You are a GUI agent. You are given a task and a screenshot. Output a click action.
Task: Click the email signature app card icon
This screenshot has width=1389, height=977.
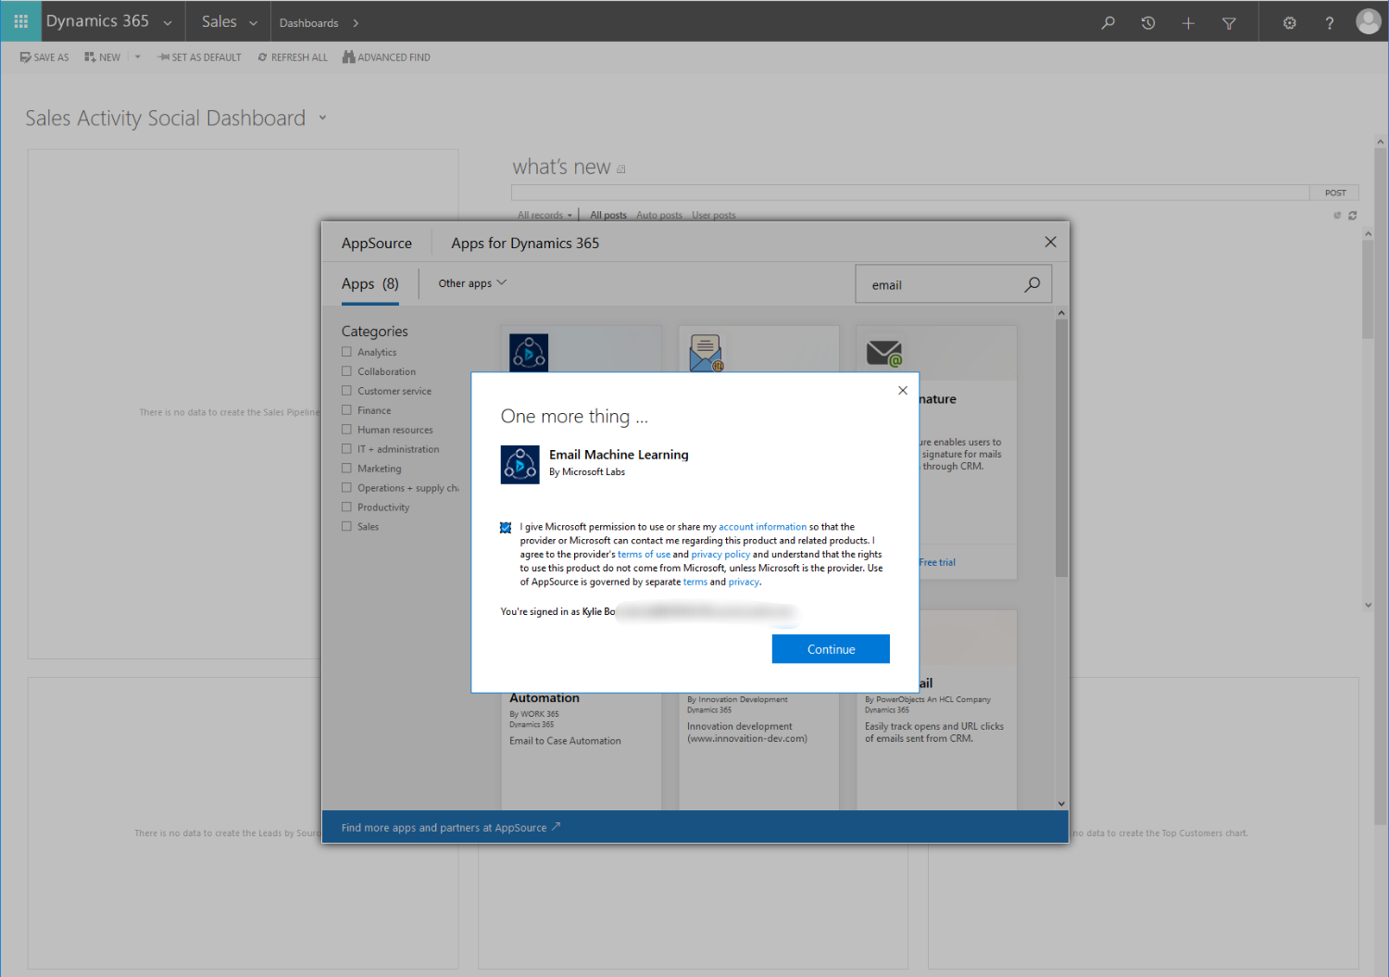click(883, 353)
